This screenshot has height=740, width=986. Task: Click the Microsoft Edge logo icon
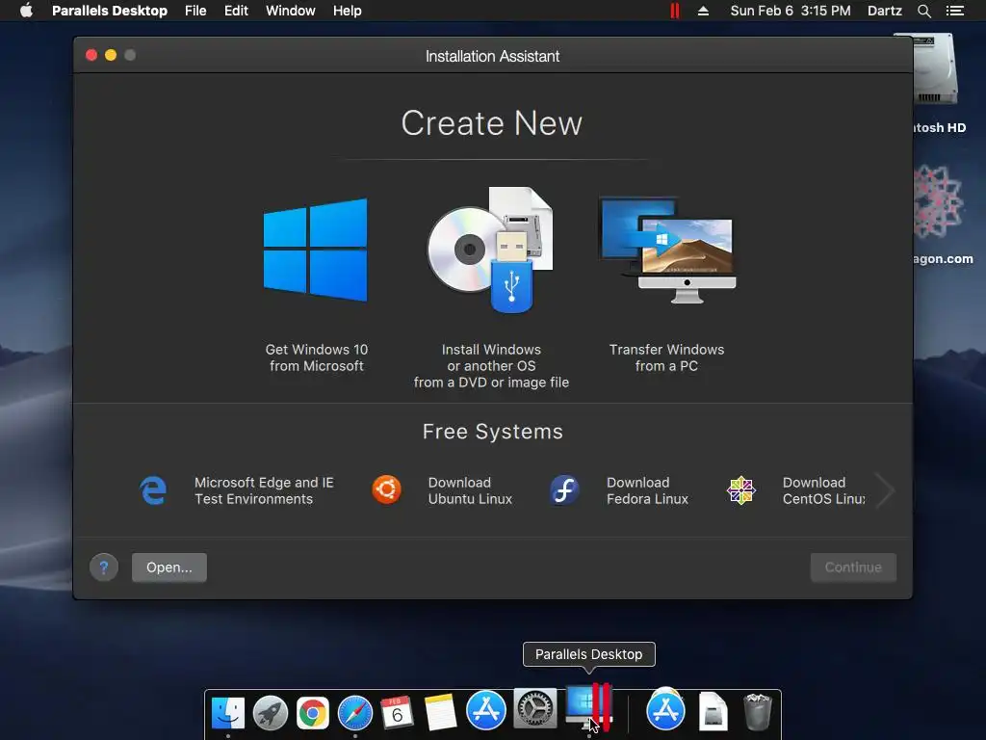153,490
